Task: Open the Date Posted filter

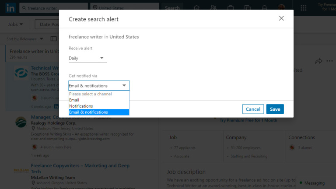Action: [48, 24]
